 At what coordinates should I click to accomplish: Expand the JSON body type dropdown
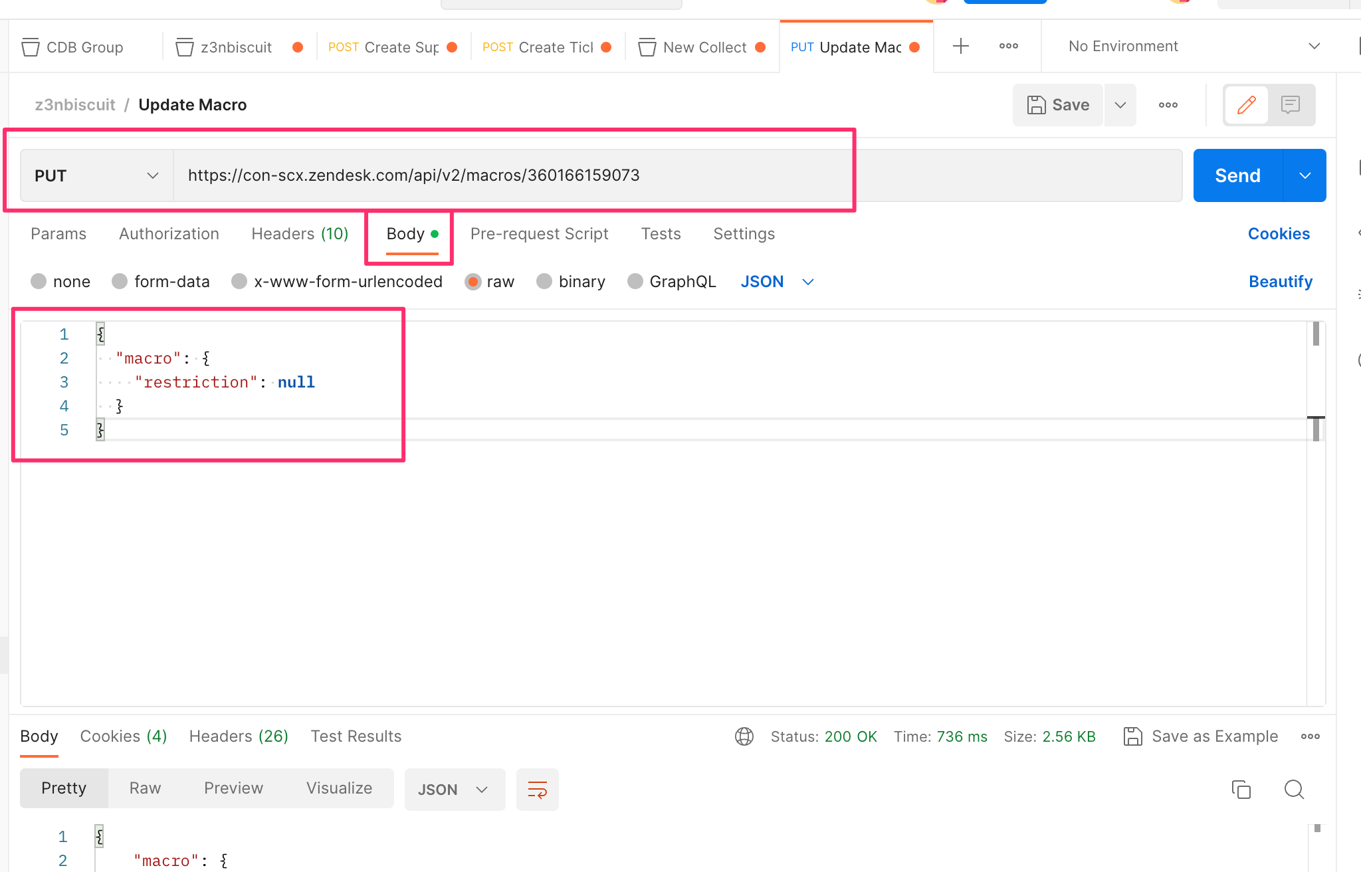point(778,281)
